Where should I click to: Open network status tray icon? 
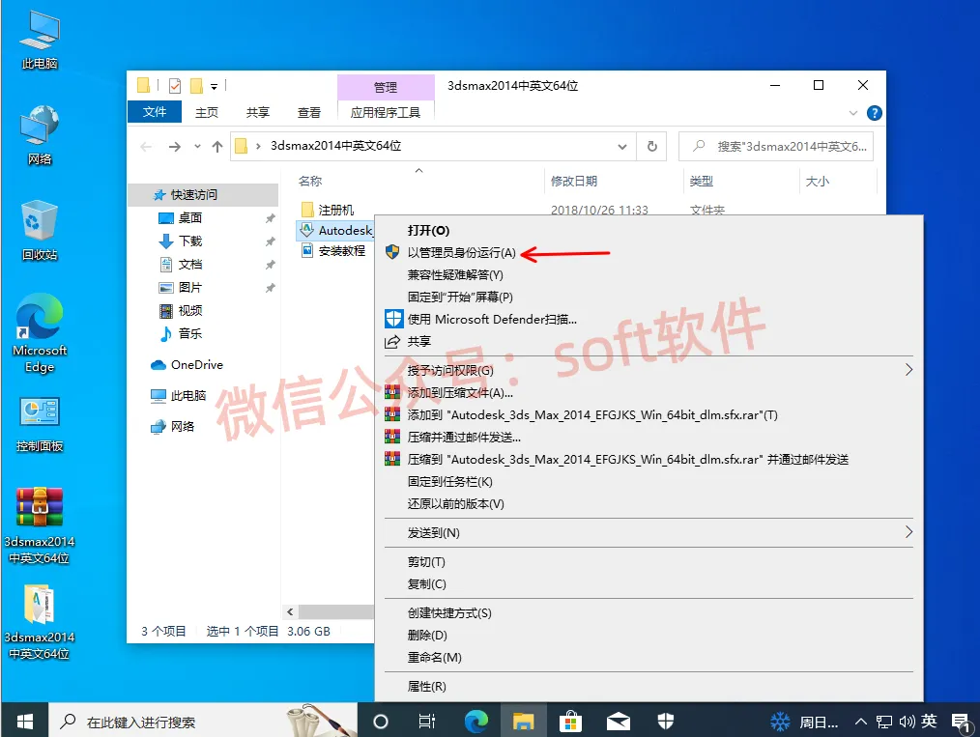[x=883, y=722]
